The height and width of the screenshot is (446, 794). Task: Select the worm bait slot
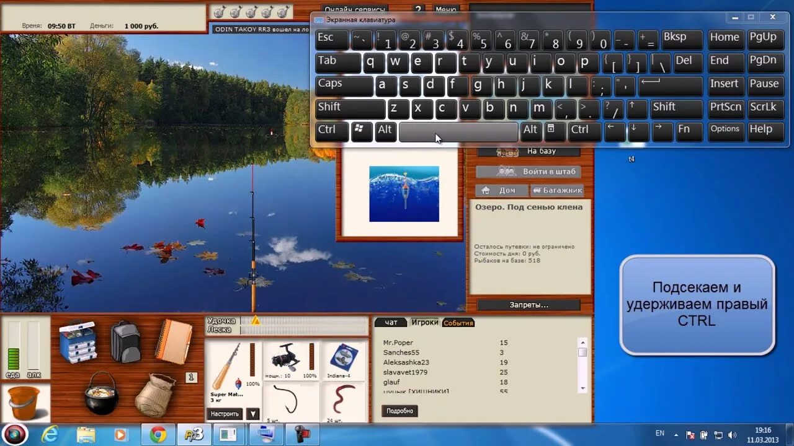343,403
